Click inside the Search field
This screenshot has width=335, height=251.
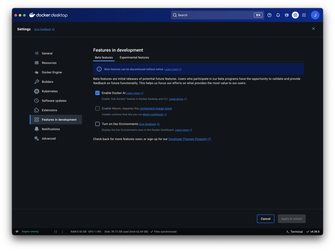[217, 15]
